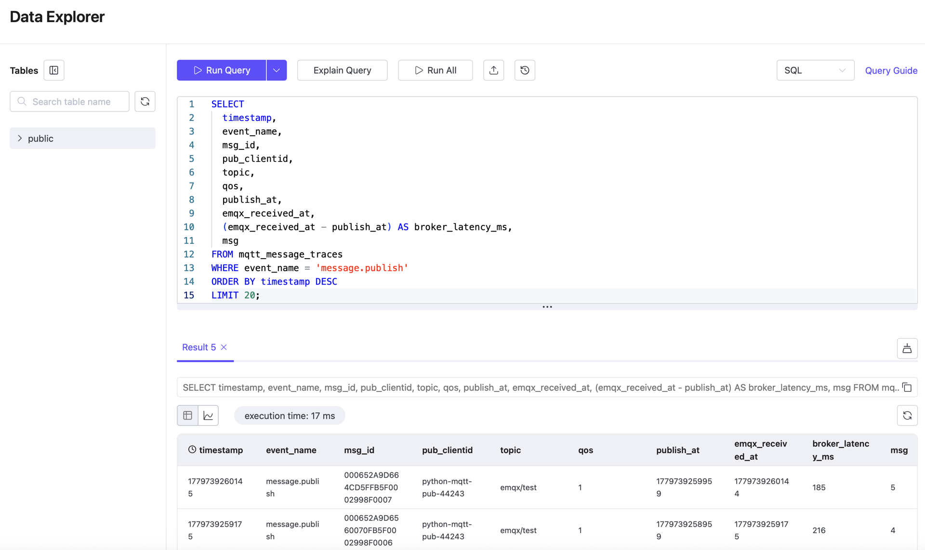
Task: Click the upload/import query icon
Action: [494, 70]
